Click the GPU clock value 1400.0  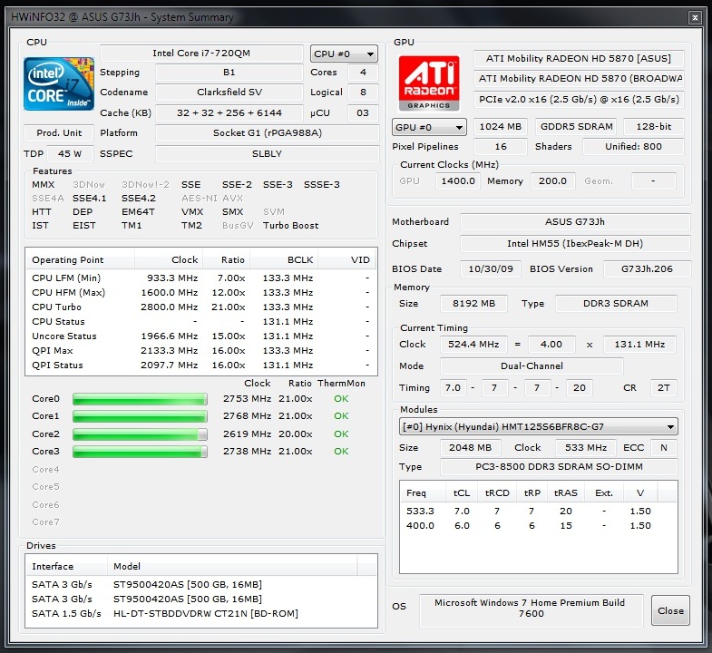point(458,181)
